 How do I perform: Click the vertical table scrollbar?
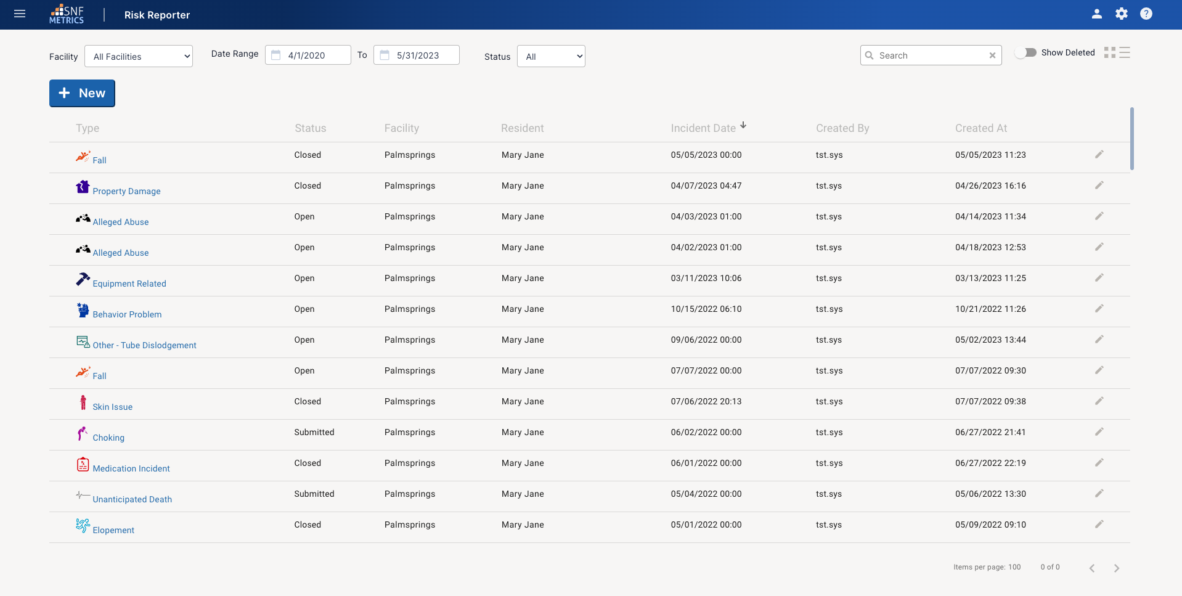click(x=1131, y=139)
